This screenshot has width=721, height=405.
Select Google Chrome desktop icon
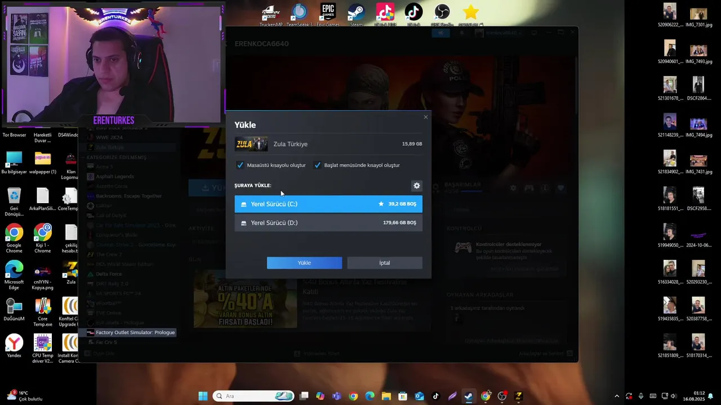pyautogui.click(x=14, y=238)
